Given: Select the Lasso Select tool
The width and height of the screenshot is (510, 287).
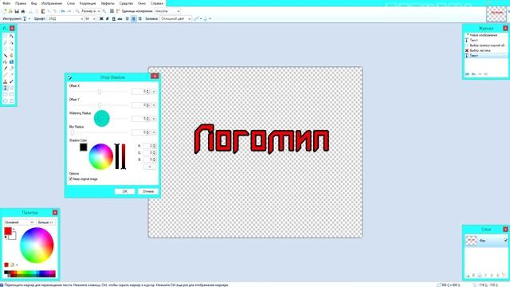Looking at the screenshot, I should [6, 42].
